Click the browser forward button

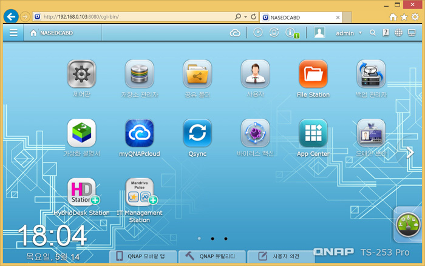click(x=25, y=17)
